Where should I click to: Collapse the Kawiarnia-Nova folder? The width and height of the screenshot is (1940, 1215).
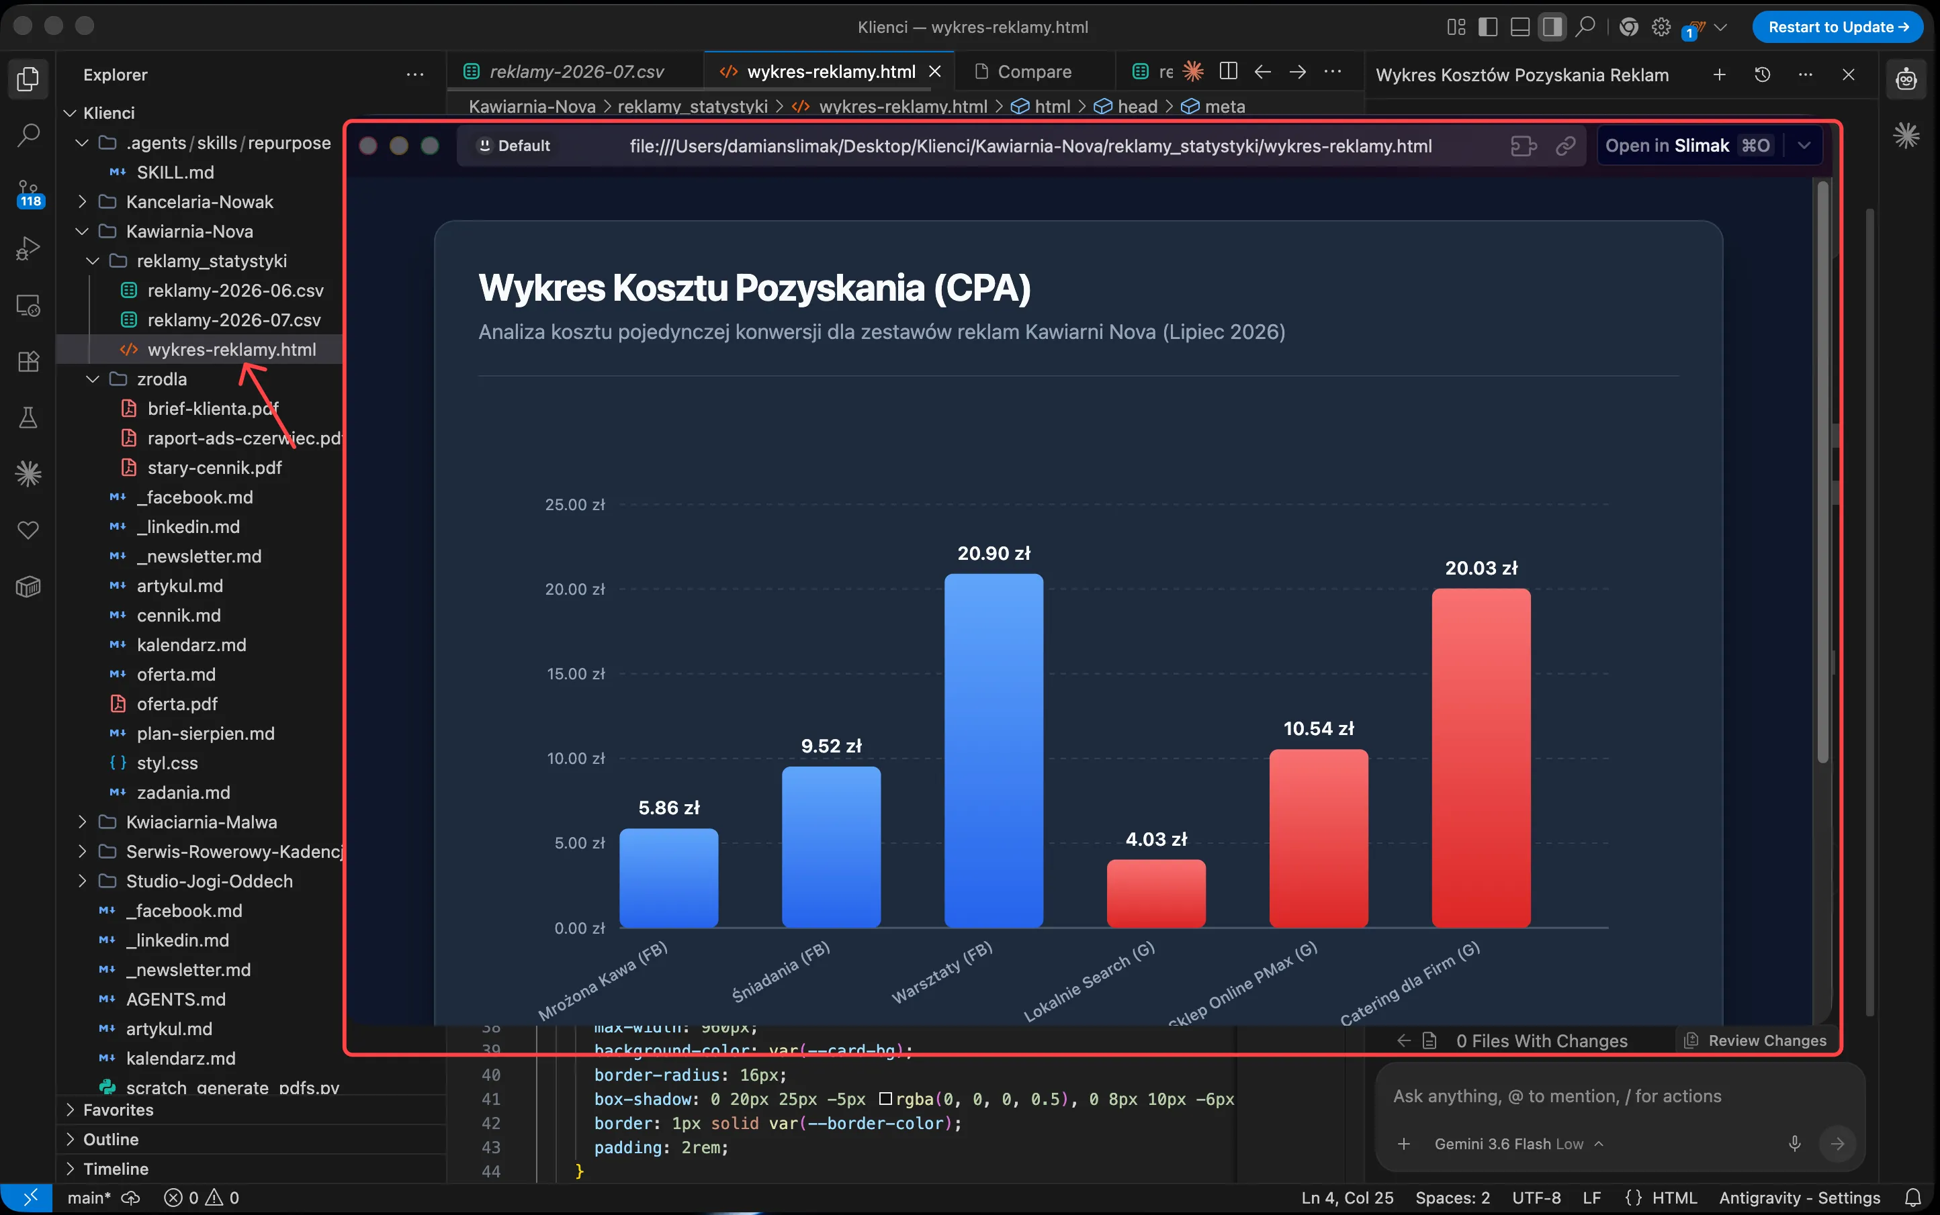click(82, 232)
